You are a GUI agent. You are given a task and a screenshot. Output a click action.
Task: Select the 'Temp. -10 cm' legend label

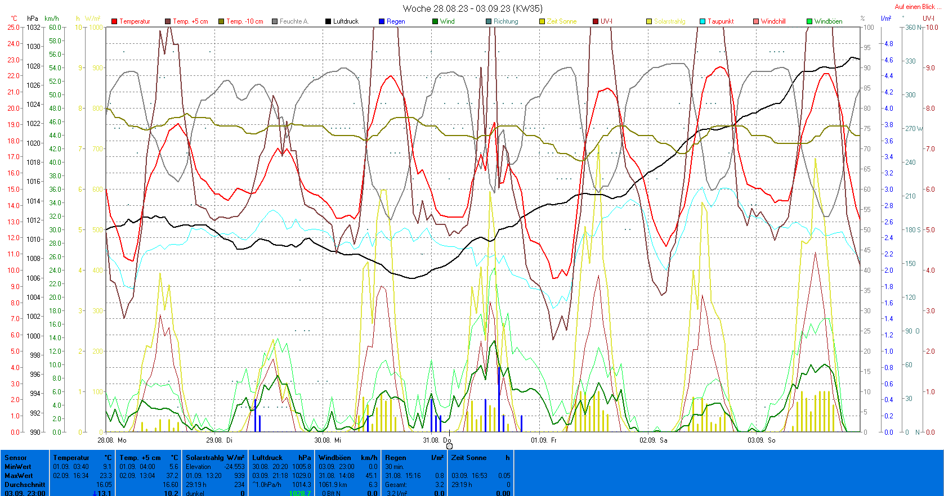click(245, 21)
